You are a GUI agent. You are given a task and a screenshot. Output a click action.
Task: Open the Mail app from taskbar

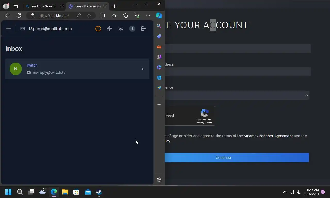88,192
